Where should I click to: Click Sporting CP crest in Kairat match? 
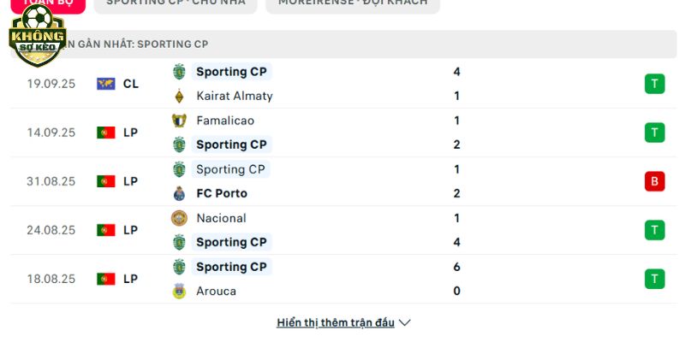(179, 72)
